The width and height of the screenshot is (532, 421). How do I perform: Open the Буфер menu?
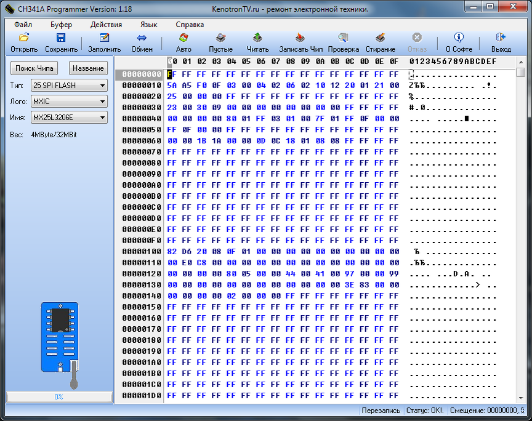point(61,25)
